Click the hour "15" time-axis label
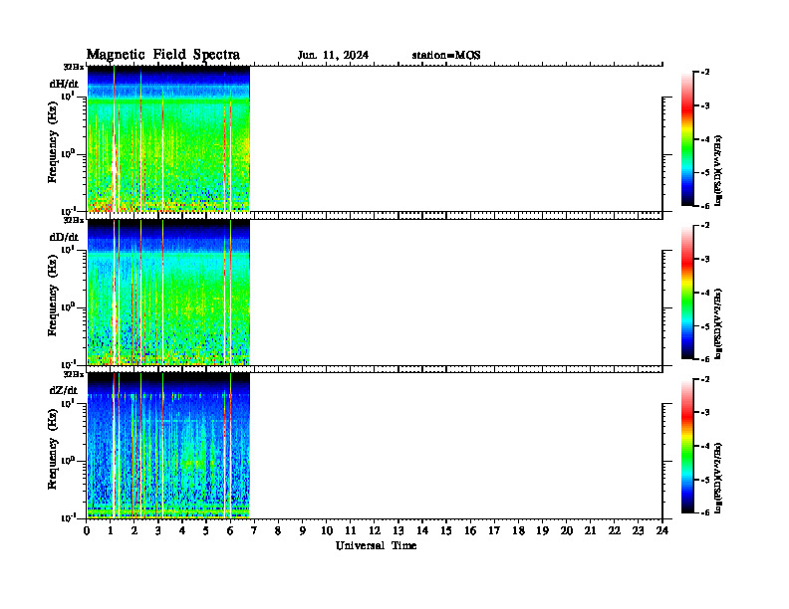This screenshot has height=609, width=789. [x=446, y=531]
